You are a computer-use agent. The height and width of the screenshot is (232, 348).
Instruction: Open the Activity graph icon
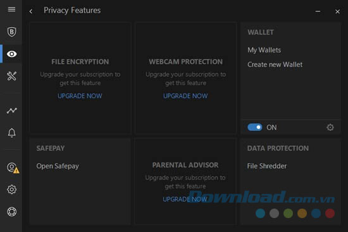coord(11,110)
